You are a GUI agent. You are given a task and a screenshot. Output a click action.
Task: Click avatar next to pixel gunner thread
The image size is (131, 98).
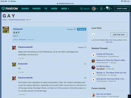point(93,80)
